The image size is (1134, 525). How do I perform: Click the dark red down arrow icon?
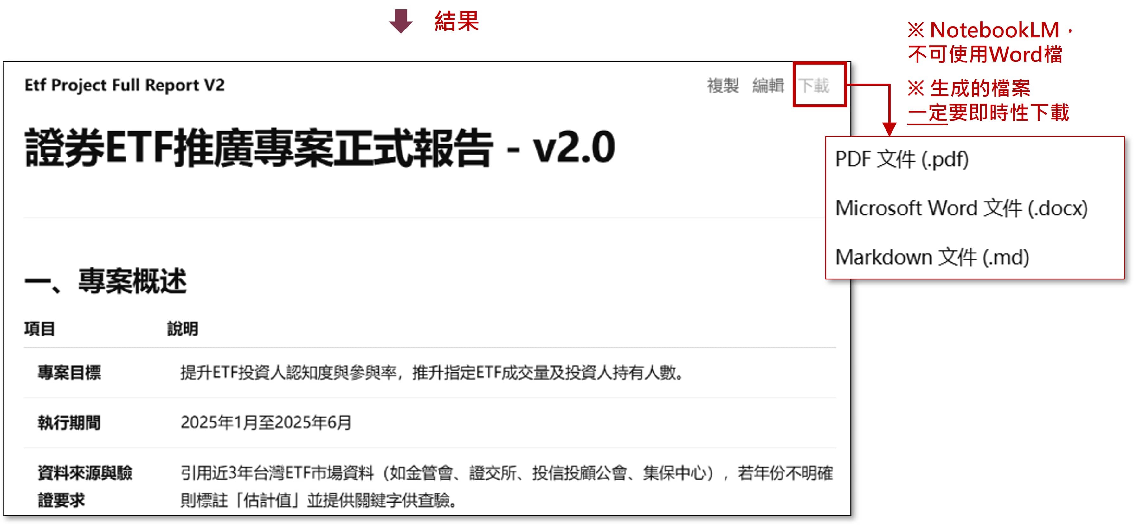[401, 21]
